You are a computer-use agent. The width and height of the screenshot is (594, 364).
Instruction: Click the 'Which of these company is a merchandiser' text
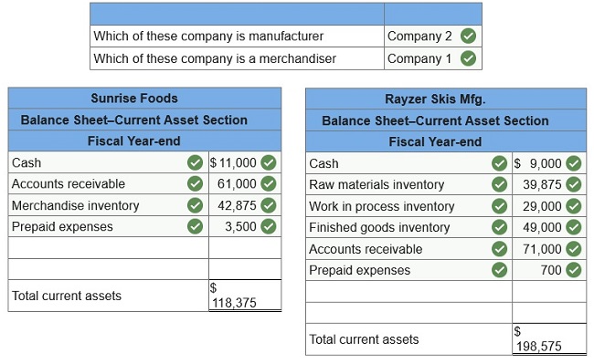click(x=215, y=58)
